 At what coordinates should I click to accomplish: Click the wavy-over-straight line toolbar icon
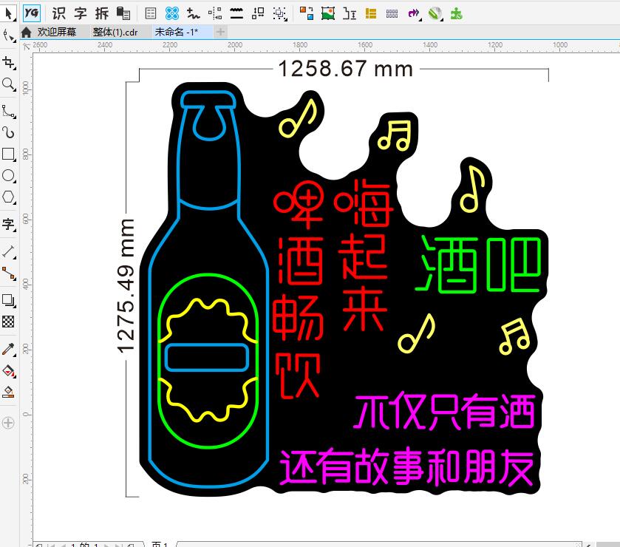pos(236,13)
